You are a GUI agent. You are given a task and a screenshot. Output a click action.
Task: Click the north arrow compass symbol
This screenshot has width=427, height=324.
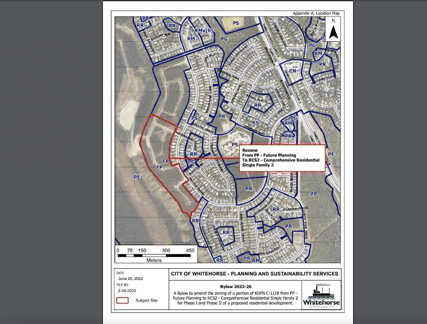[333, 32]
